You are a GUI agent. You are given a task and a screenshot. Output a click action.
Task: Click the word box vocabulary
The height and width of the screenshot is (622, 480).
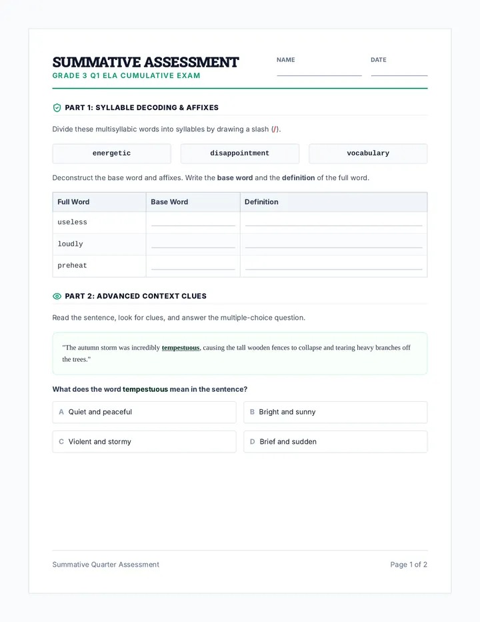click(x=368, y=153)
